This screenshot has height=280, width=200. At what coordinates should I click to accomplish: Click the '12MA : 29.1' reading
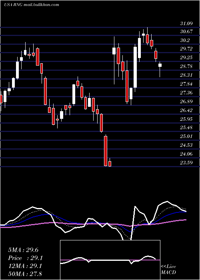click(25, 266)
